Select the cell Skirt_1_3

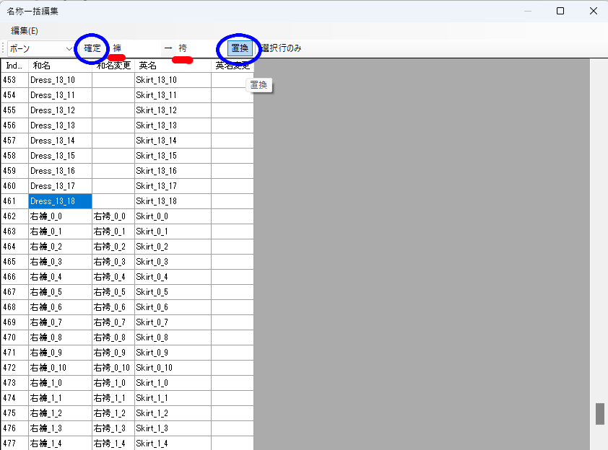(173, 428)
